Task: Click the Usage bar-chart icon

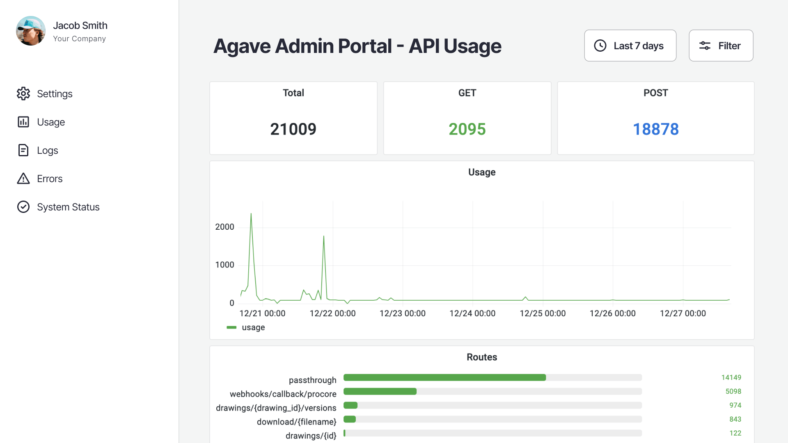Action: click(x=23, y=122)
